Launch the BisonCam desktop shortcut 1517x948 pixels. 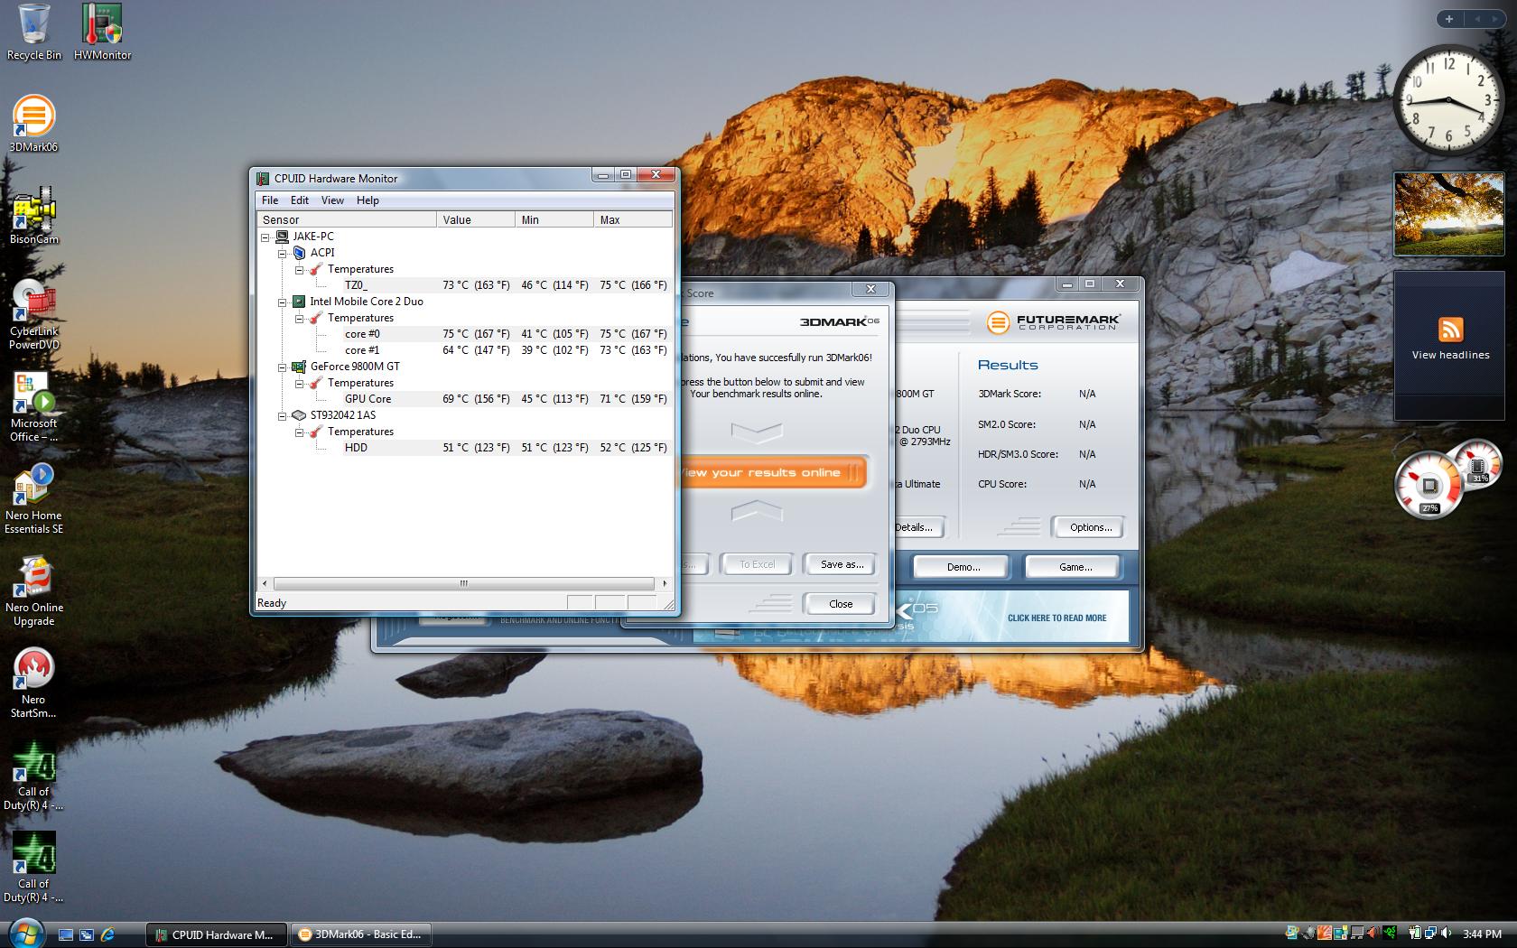coord(33,216)
